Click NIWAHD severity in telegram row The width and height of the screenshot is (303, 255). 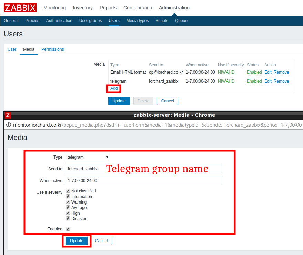[226, 81]
